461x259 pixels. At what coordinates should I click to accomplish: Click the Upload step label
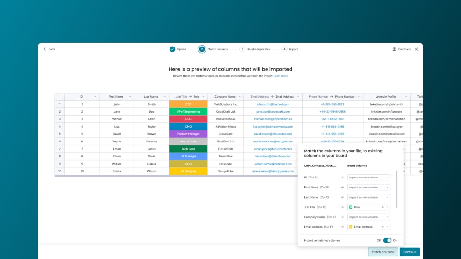[x=182, y=49]
